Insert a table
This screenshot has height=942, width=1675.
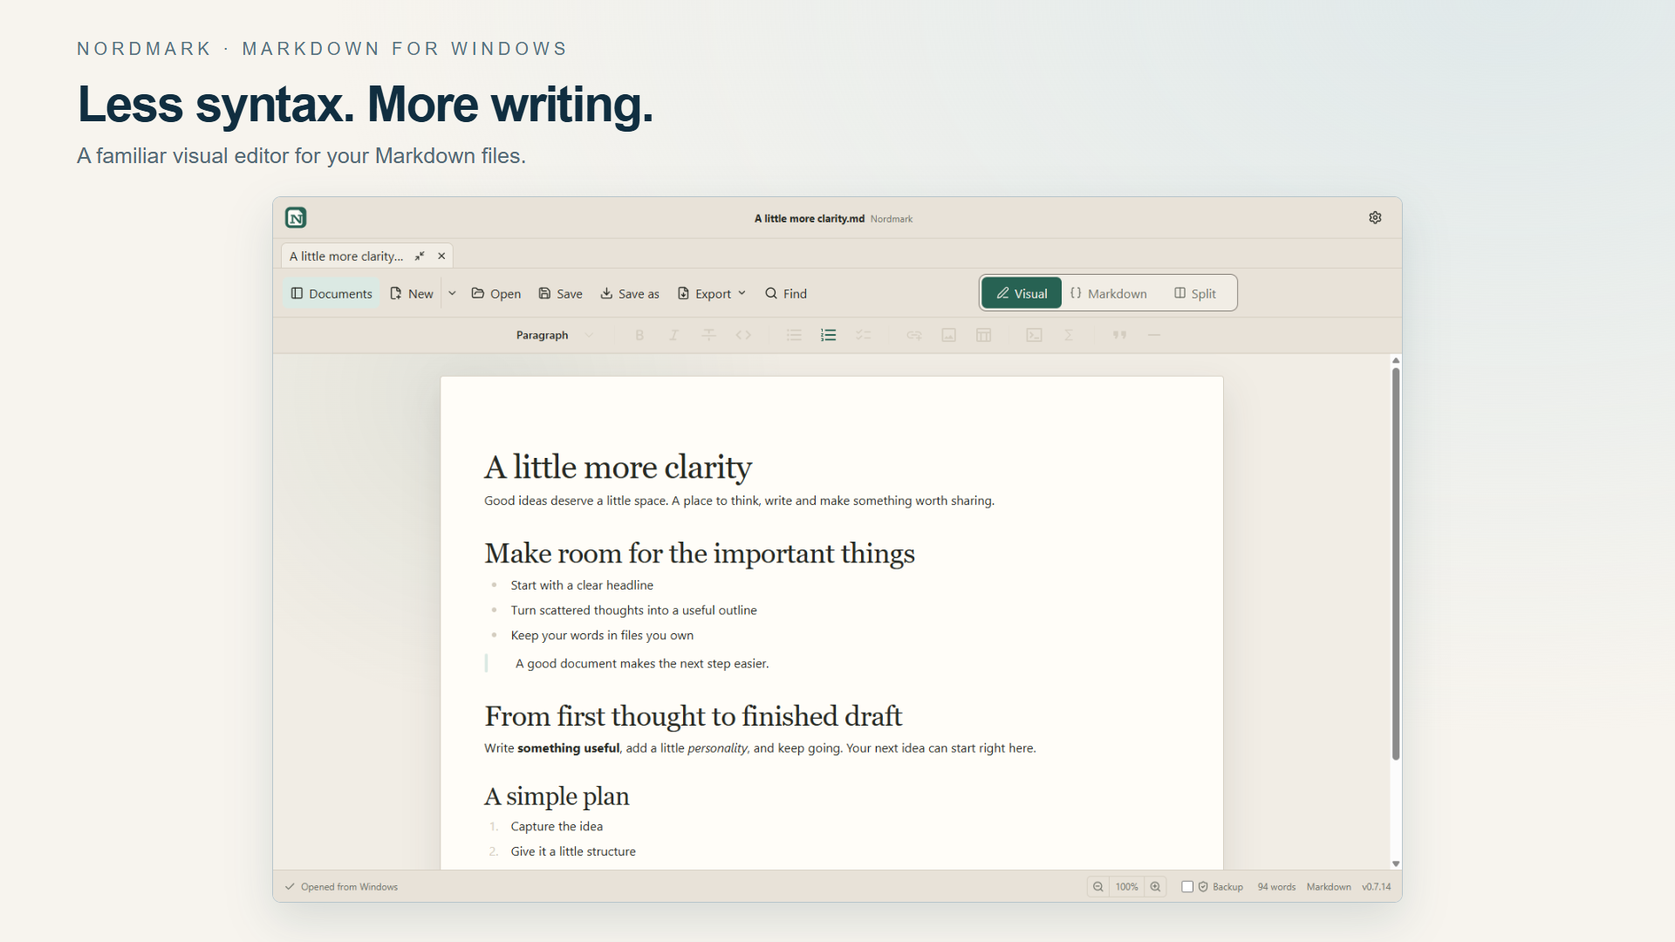tap(984, 336)
